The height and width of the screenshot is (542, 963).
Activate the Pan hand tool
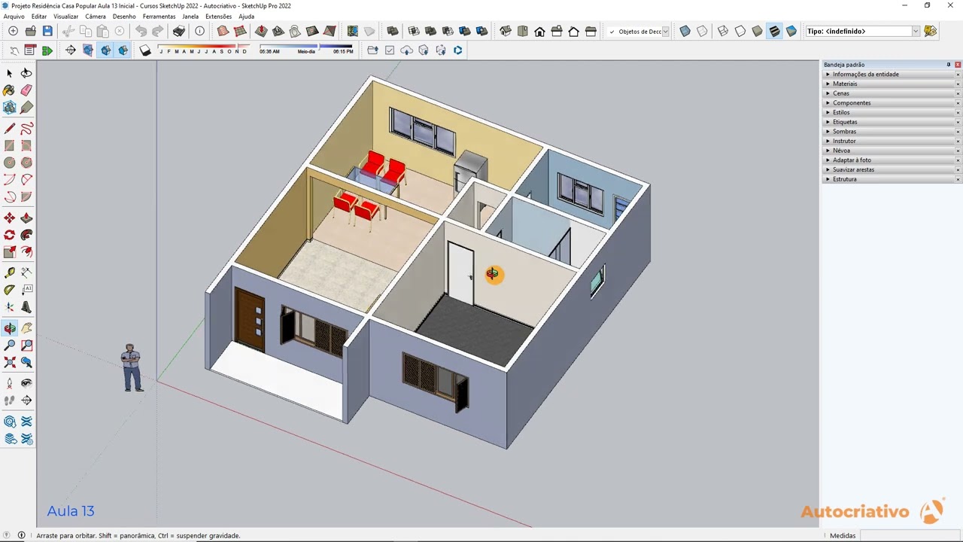[x=26, y=328]
